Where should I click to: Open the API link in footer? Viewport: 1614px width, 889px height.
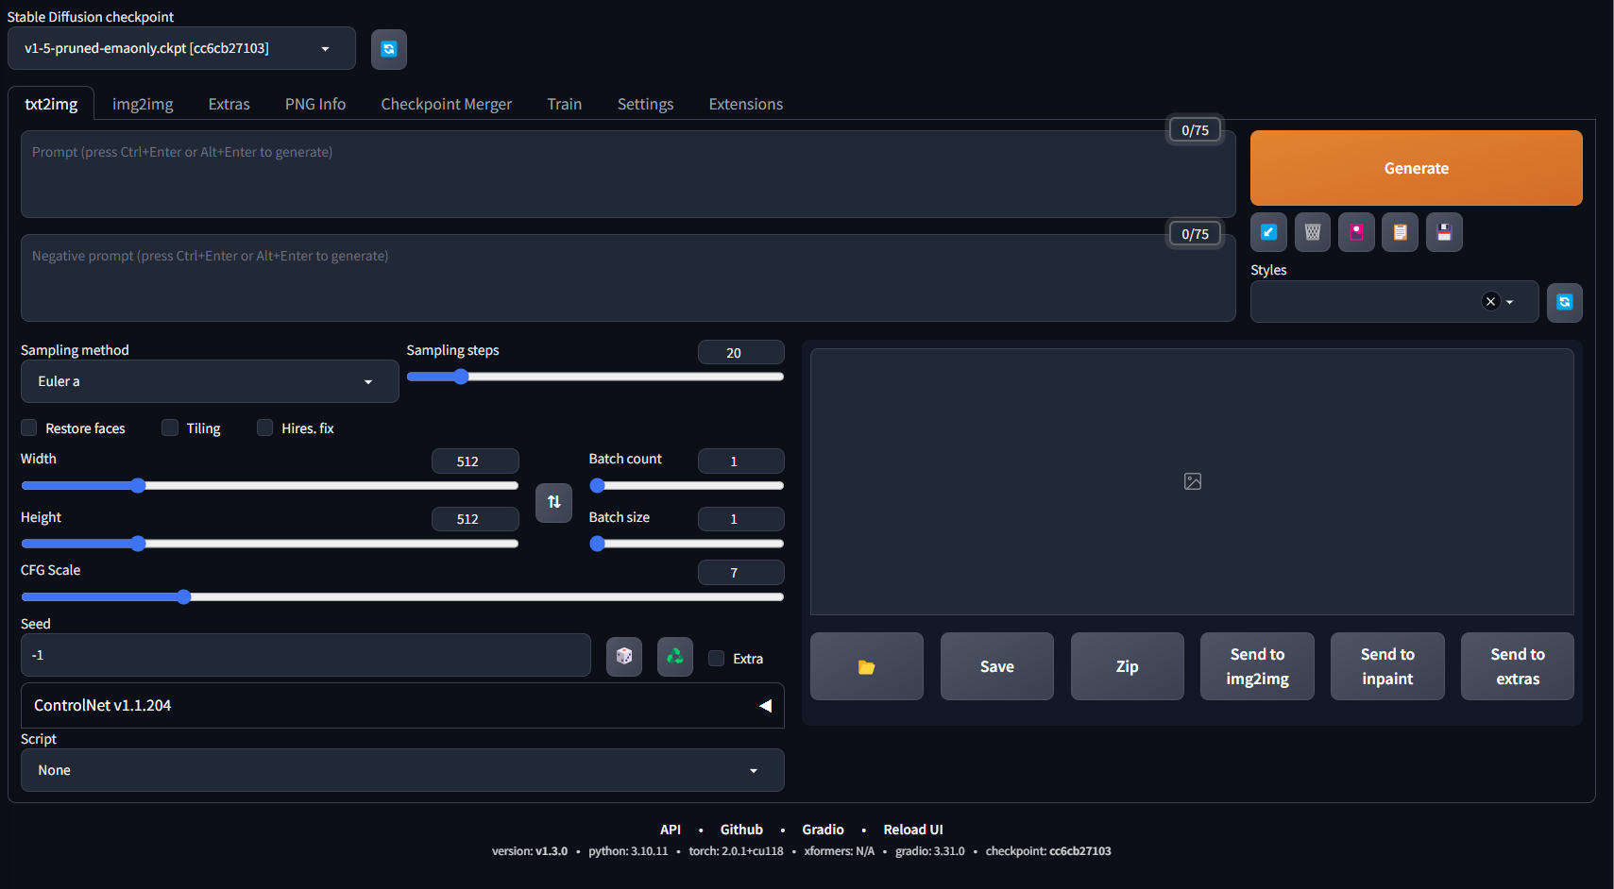[671, 830]
